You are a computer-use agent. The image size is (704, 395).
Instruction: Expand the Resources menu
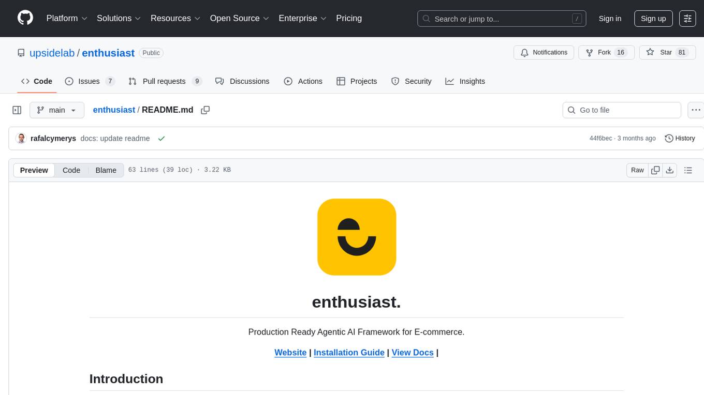click(175, 18)
